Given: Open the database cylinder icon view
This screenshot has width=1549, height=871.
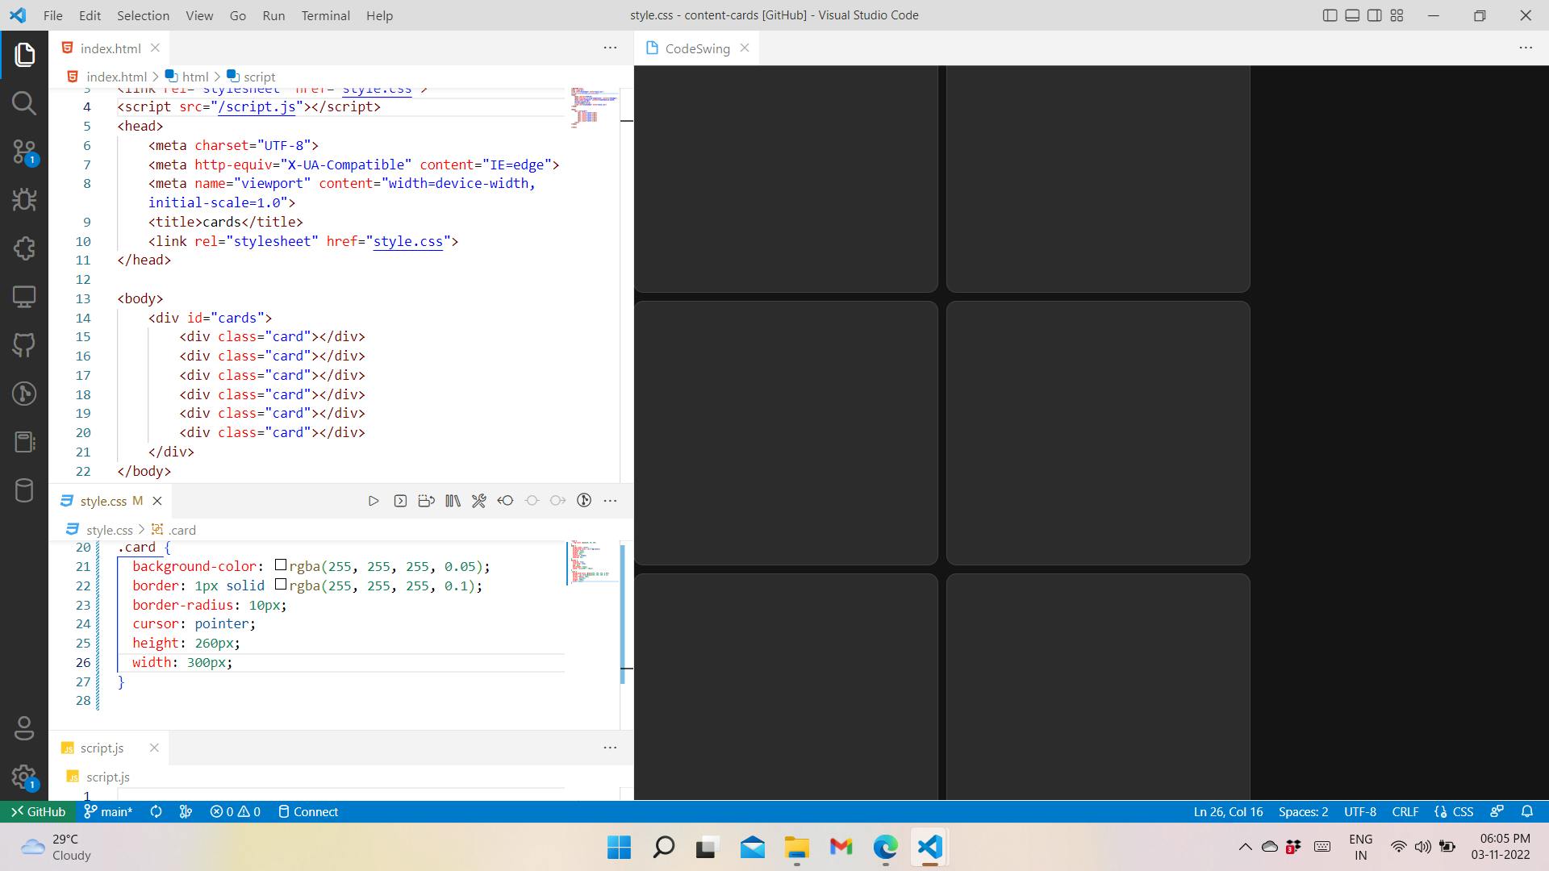Looking at the screenshot, I should [x=24, y=490].
